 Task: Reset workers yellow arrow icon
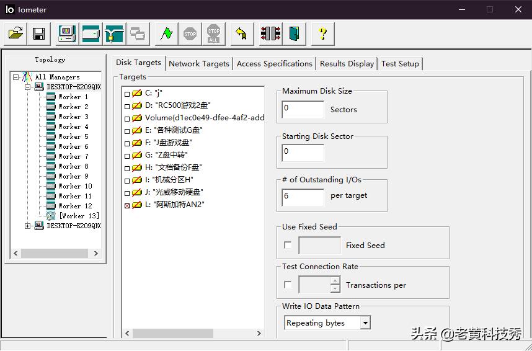pos(242,34)
